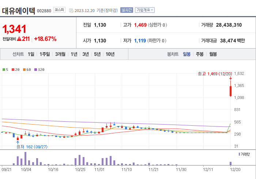Click the 12/20 volume bar

tap(230, 164)
